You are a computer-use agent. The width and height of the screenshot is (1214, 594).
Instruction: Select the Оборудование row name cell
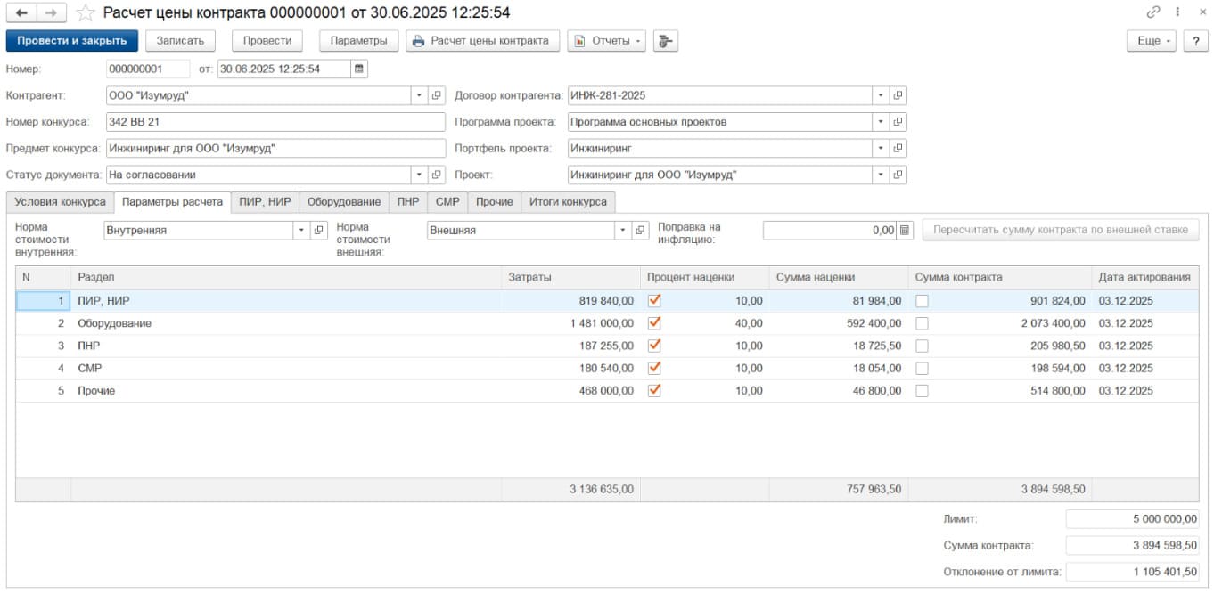285,323
